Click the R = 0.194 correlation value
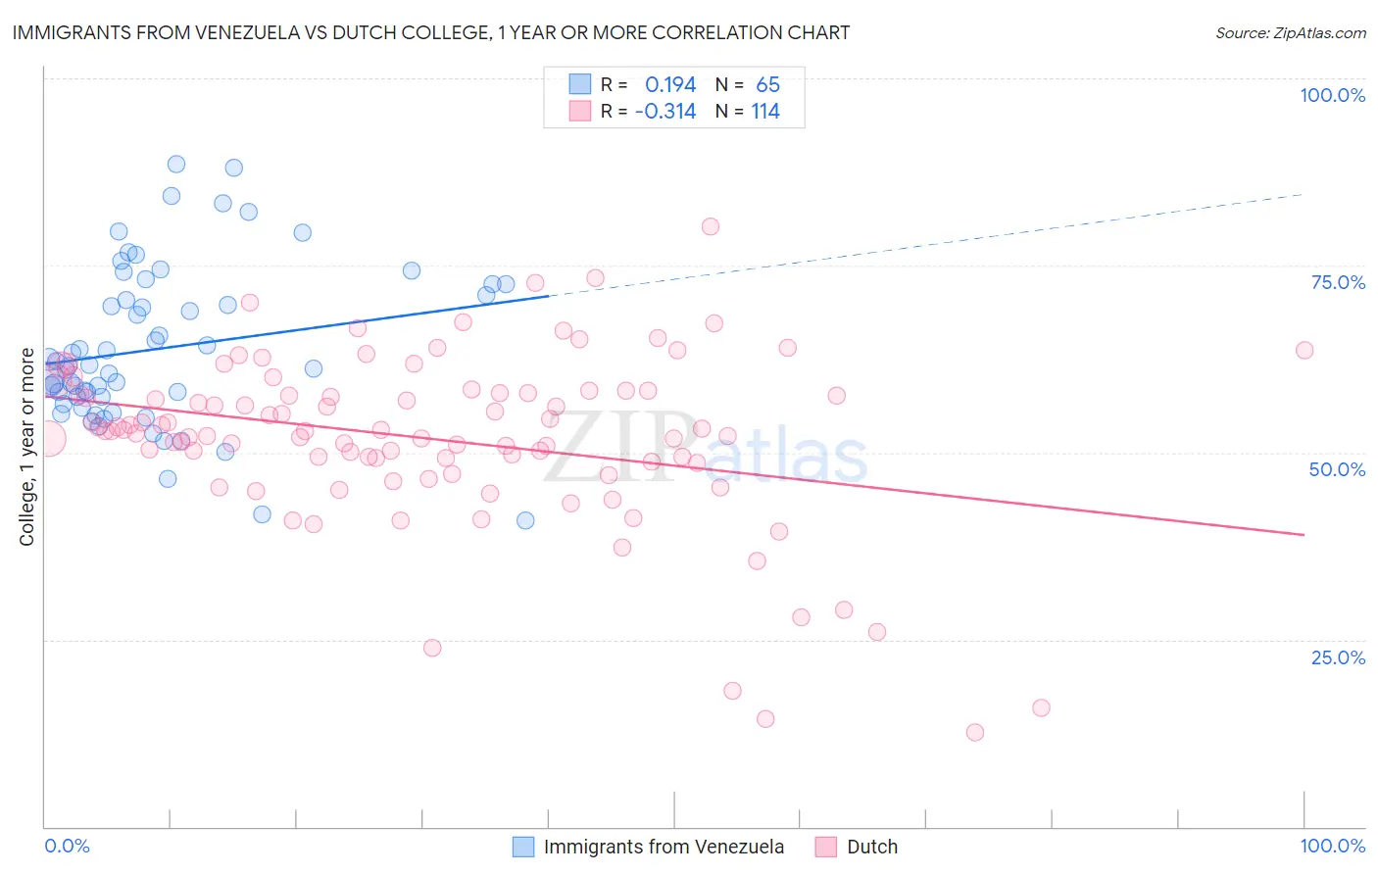1378x874 pixels. pyautogui.click(x=648, y=84)
